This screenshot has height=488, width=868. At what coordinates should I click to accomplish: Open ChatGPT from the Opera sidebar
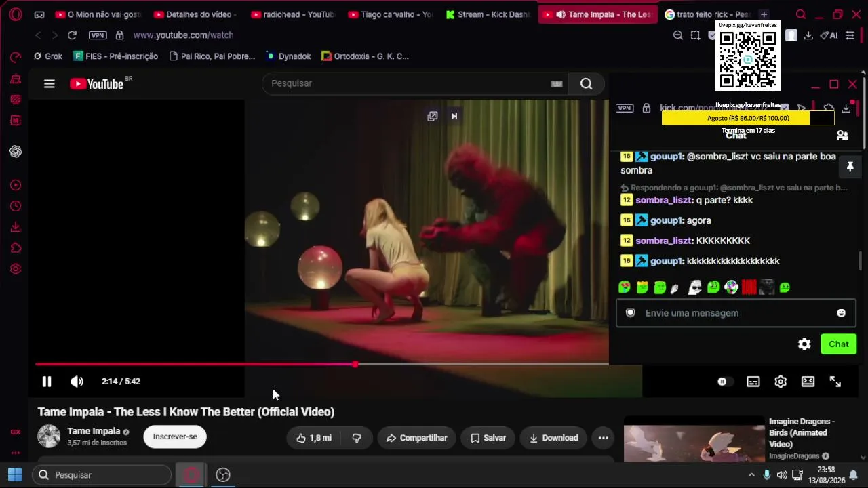(x=16, y=151)
